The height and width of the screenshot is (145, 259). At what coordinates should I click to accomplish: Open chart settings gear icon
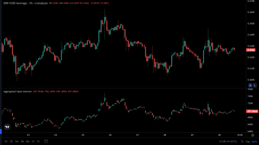253,135
